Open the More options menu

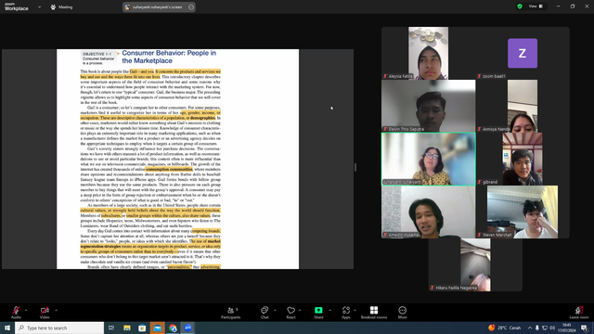point(402,313)
